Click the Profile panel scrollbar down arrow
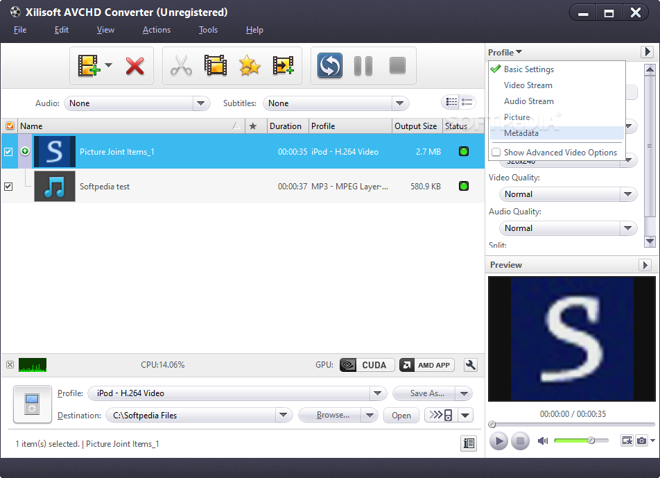 coord(650,241)
